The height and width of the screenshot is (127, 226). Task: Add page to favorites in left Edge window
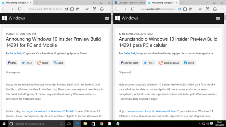point(77,9)
